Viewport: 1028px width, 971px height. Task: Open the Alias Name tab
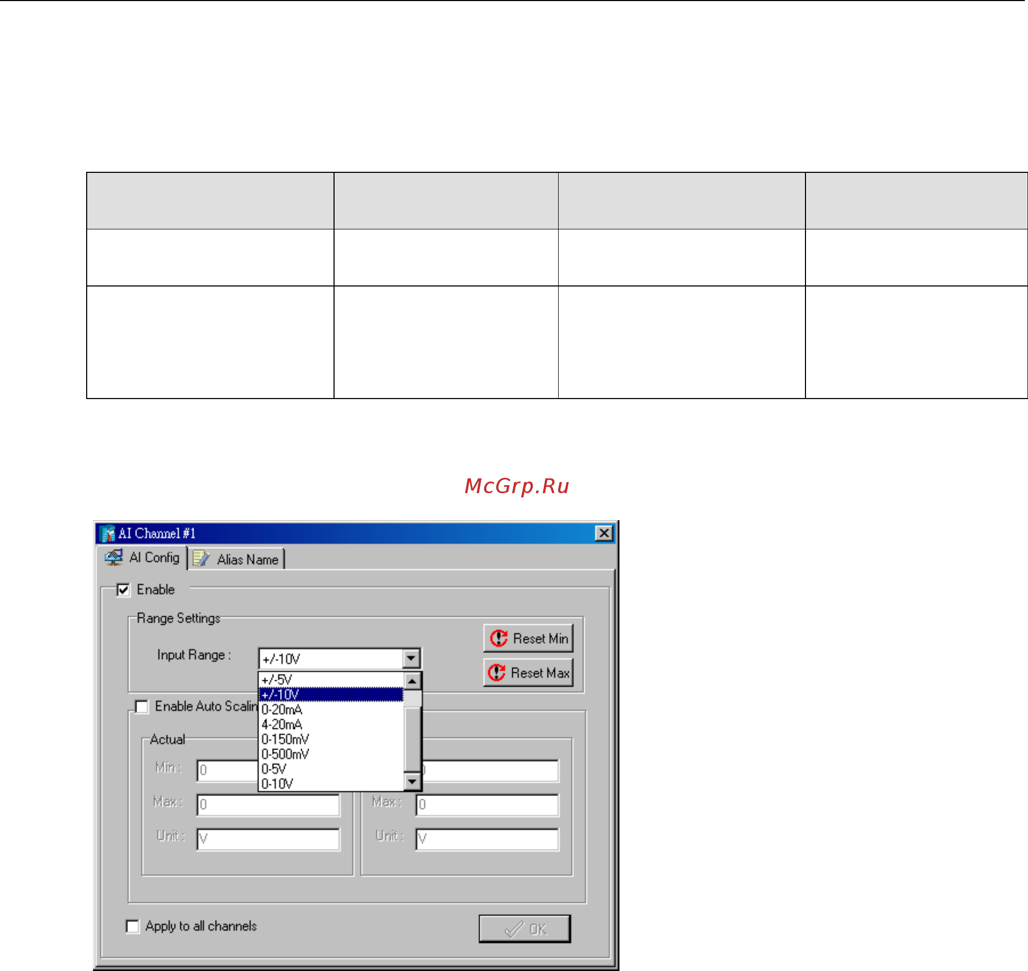pyautogui.click(x=237, y=560)
